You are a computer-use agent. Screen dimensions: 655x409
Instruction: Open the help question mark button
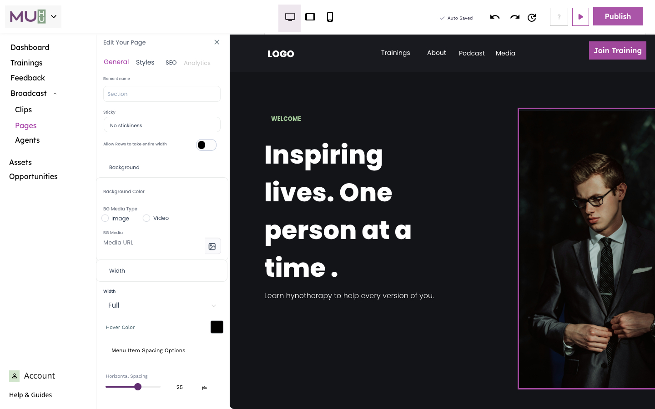pos(559,17)
